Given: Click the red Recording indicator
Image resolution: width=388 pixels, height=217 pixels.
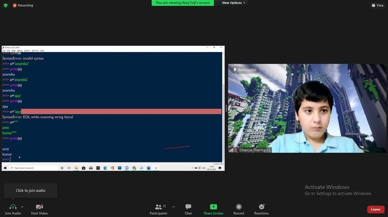Looking at the screenshot, I should point(23,5).
